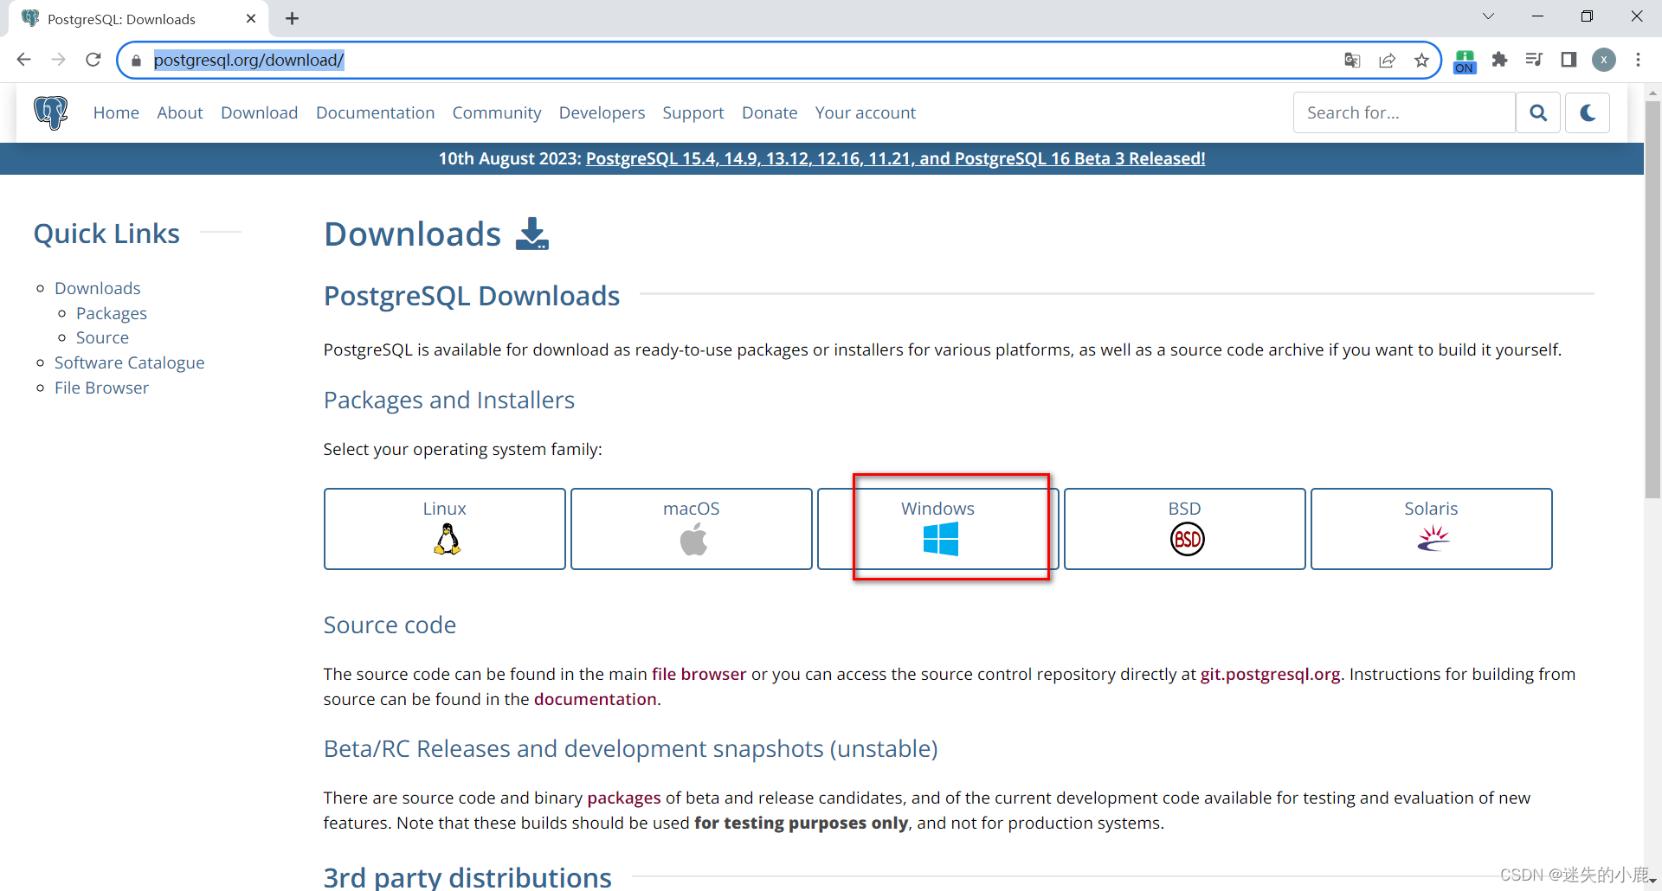The height and width of the screenshot is (891, 1662).
Task: Open the 10th August release announcement link
Action: (x=895, y=158)
